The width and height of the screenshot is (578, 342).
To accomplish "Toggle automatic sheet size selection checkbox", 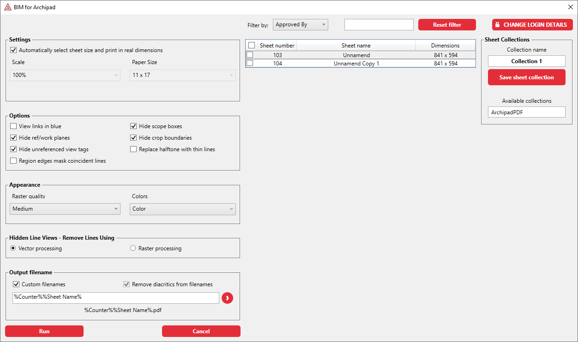I will 13,50.
